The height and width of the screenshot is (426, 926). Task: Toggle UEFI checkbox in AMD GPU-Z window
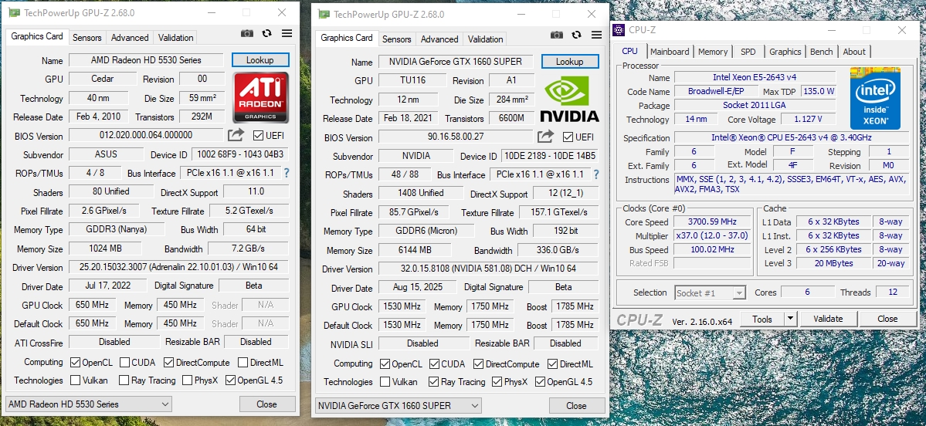(x=258, y=136)
